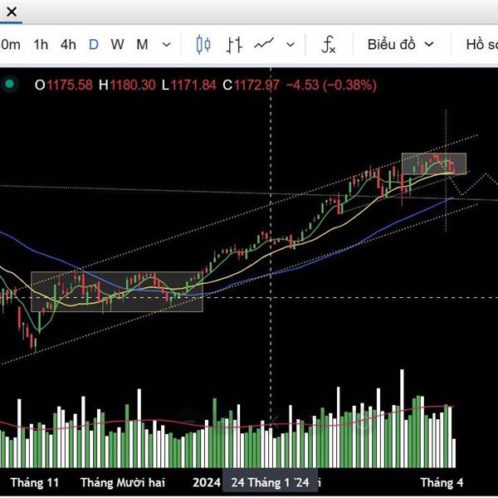Open the Hồ sơ menu
This screenshot has height=498, width=498.
pyautogui.click(x=481, y=45)
